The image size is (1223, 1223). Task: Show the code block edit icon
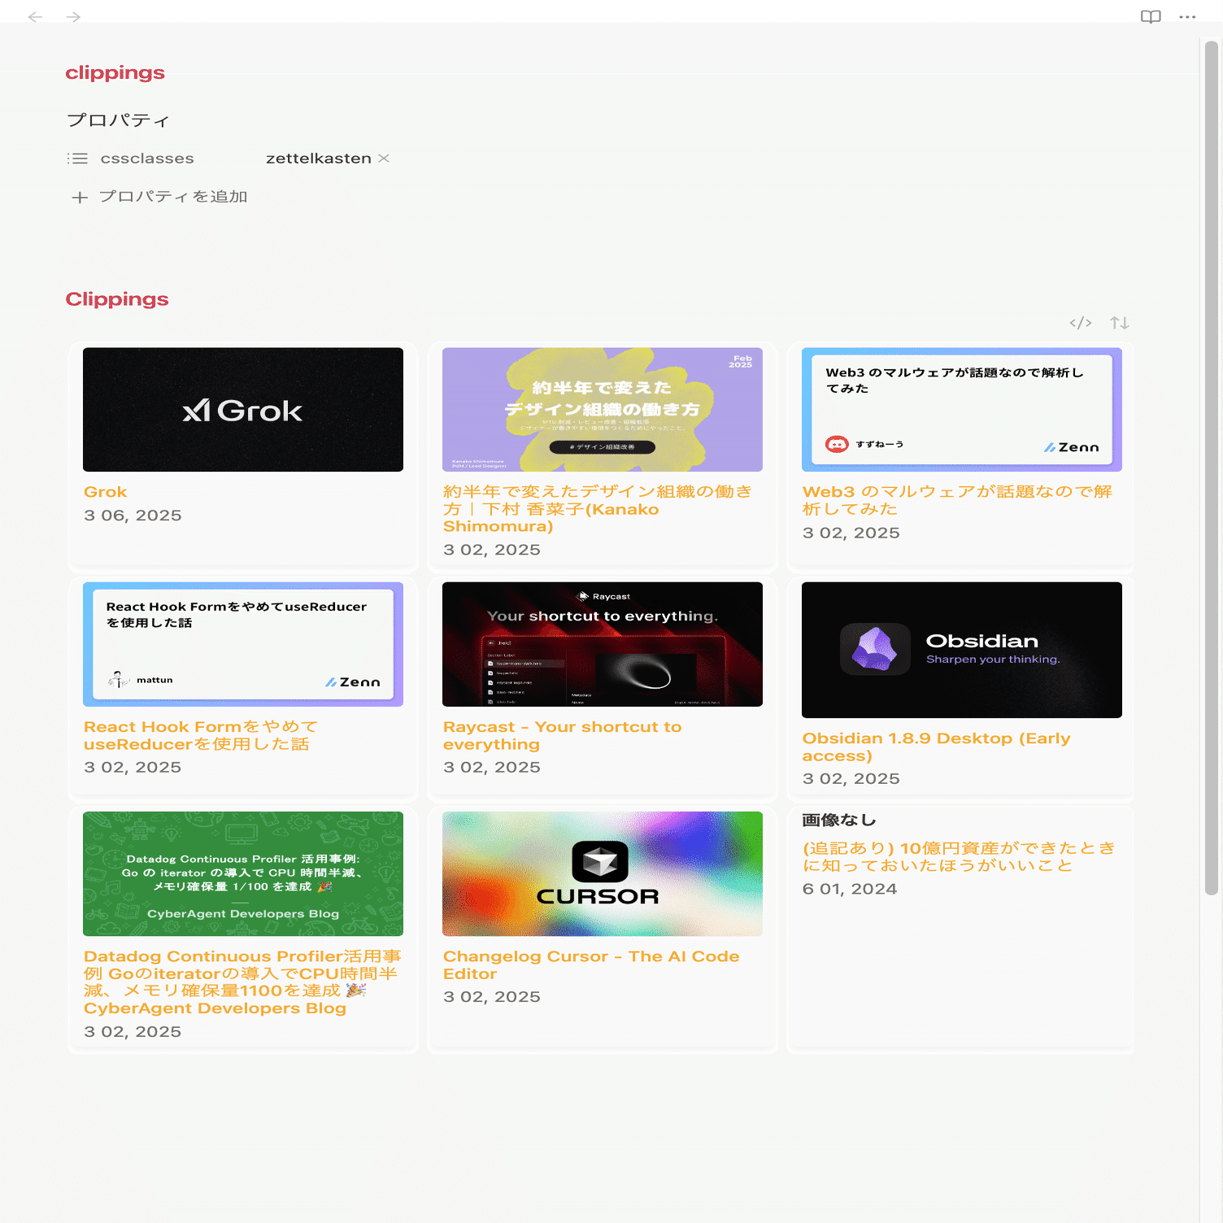(1081, 323)
